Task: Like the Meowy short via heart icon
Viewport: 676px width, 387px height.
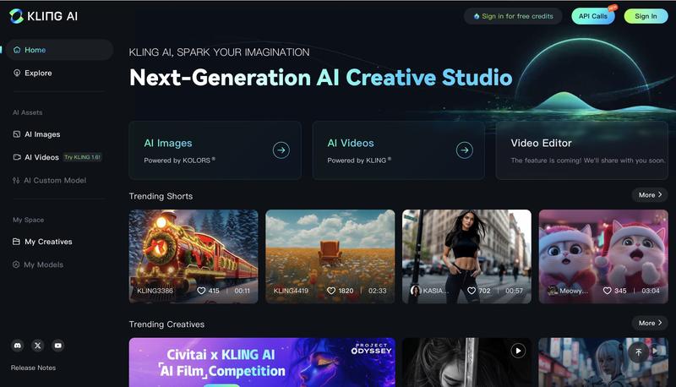Action: 607,291
